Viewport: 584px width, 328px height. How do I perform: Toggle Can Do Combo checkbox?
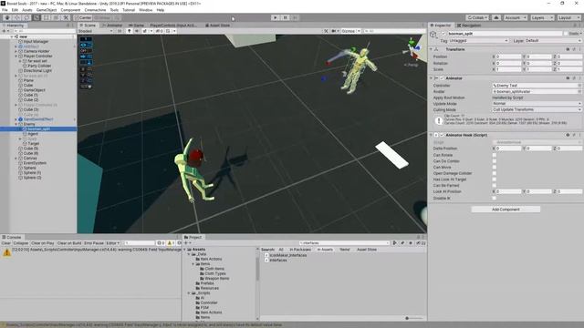click(x=495, y=161)
